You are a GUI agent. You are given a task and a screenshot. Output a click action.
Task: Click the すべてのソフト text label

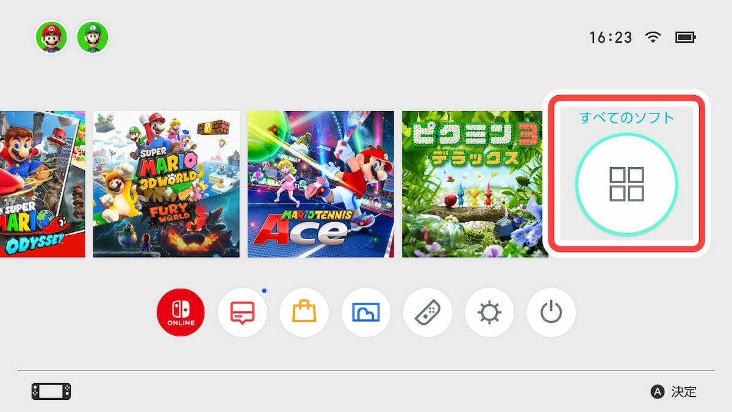click(x=626, y=118)
